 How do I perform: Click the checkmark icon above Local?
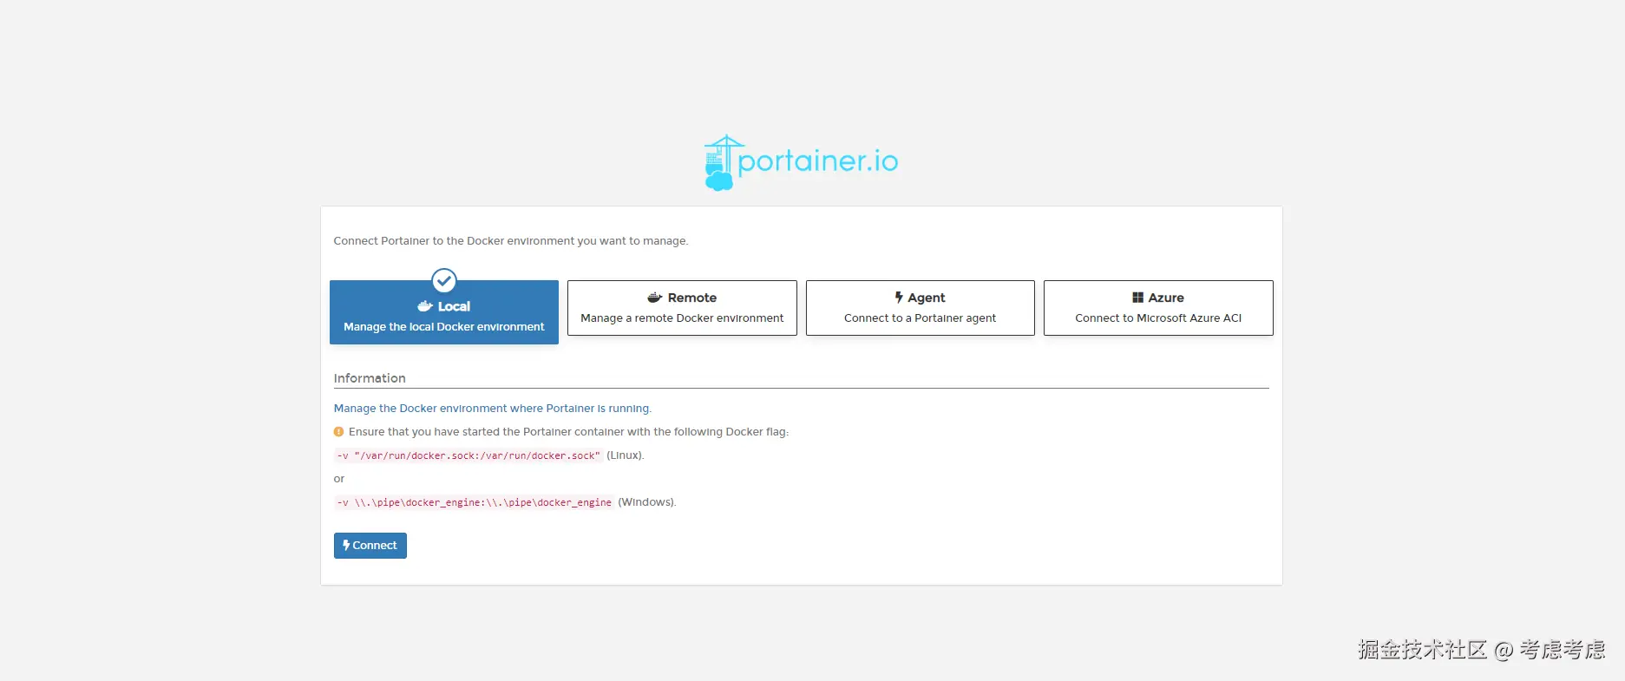[444, 280]
